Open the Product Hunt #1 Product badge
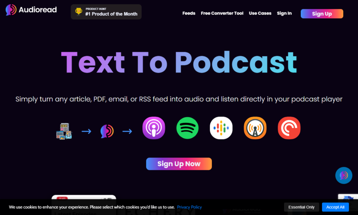358x215 pixels. click(x=106, y=12)
